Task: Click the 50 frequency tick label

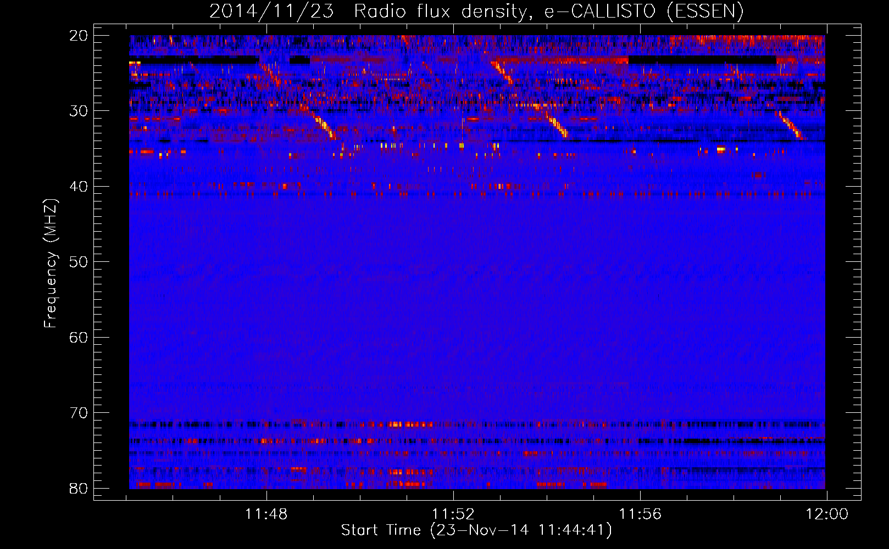Action: point(79,262)
